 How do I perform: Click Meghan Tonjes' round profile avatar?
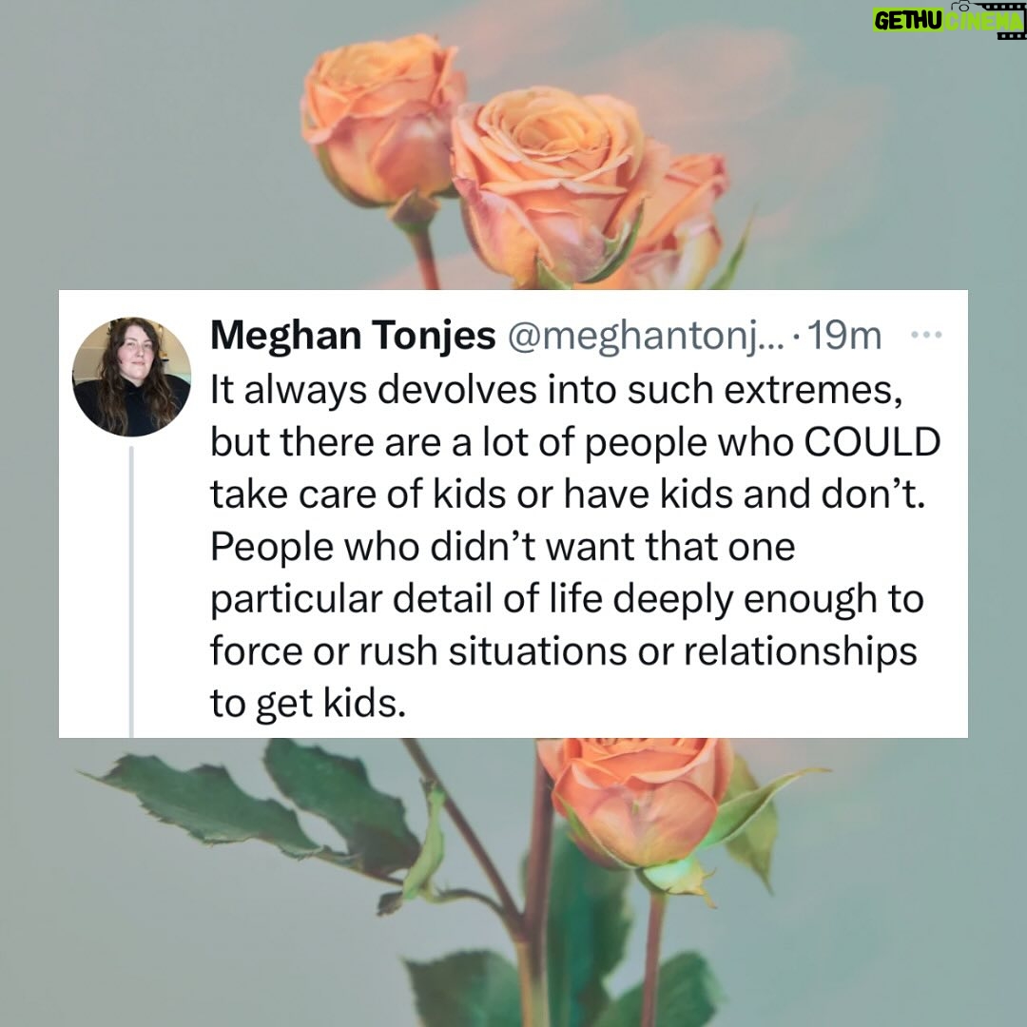pos(131,377)
